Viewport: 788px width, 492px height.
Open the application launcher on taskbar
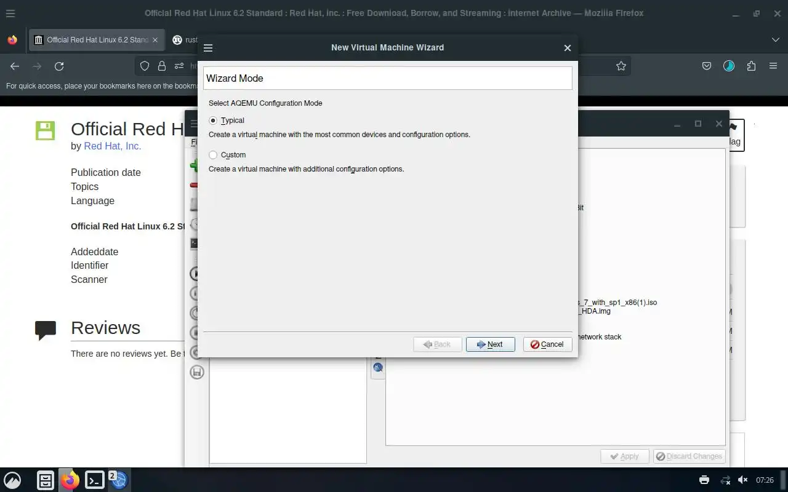(x=12, y=480)
